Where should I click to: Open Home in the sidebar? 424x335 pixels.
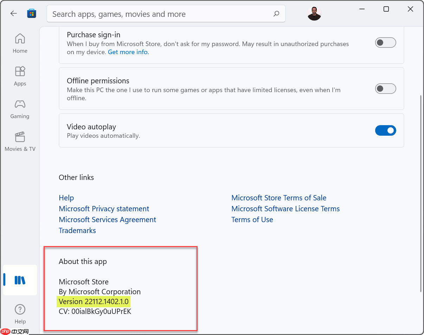pos(20,44)
